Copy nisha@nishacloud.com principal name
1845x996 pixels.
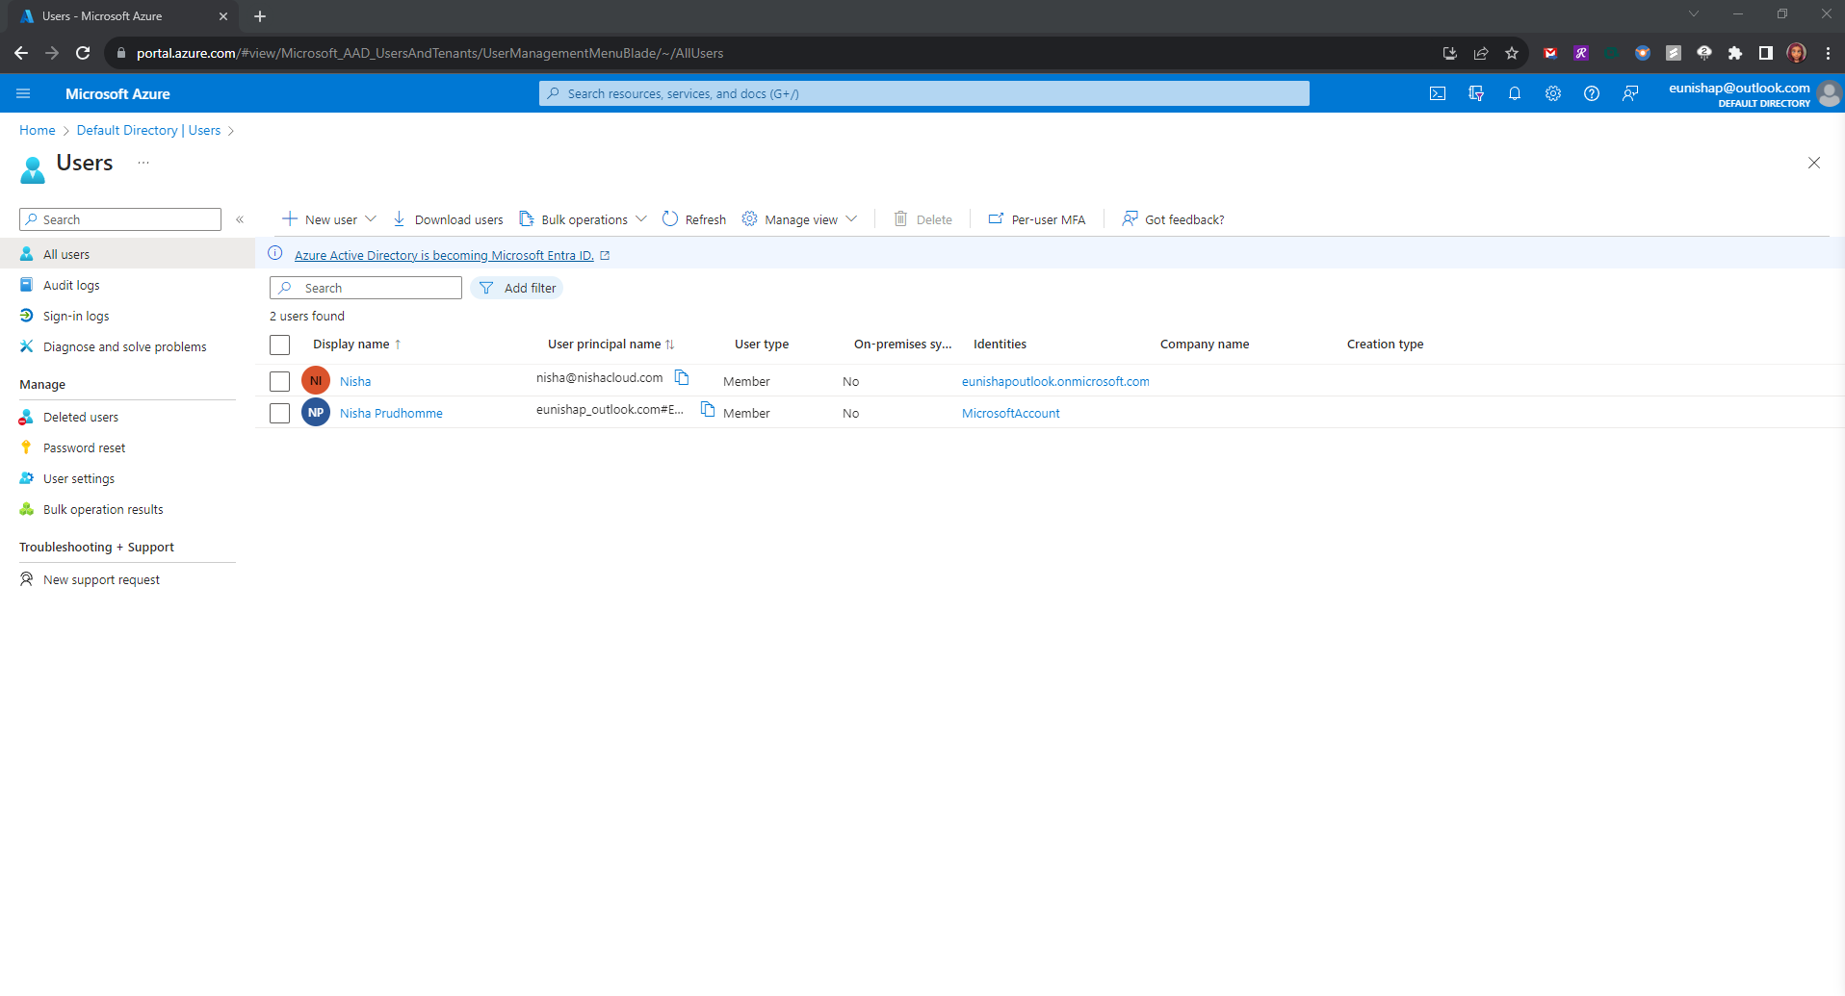coord(682,377)
